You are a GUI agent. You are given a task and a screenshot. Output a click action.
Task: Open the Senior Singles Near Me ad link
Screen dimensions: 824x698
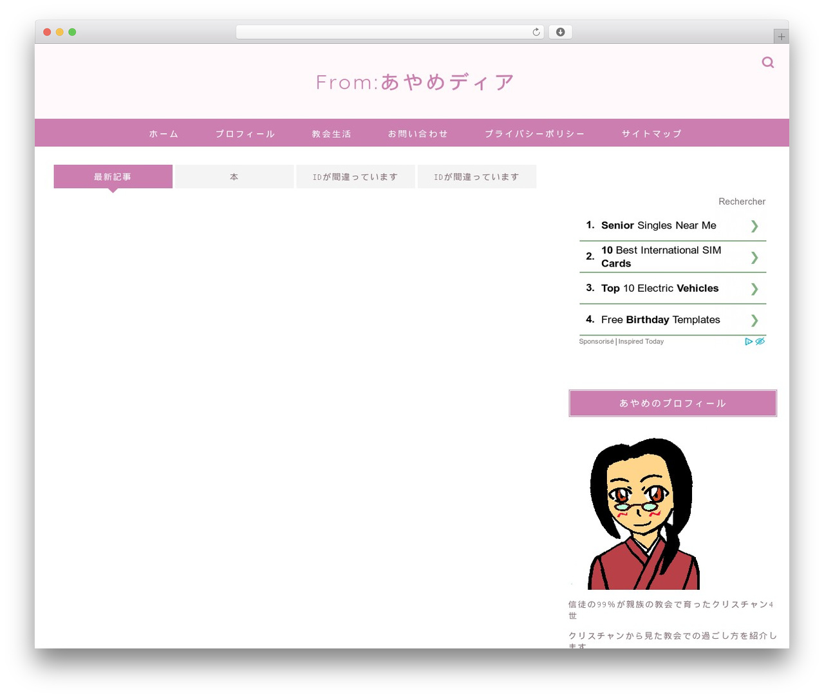click(659, 225)
